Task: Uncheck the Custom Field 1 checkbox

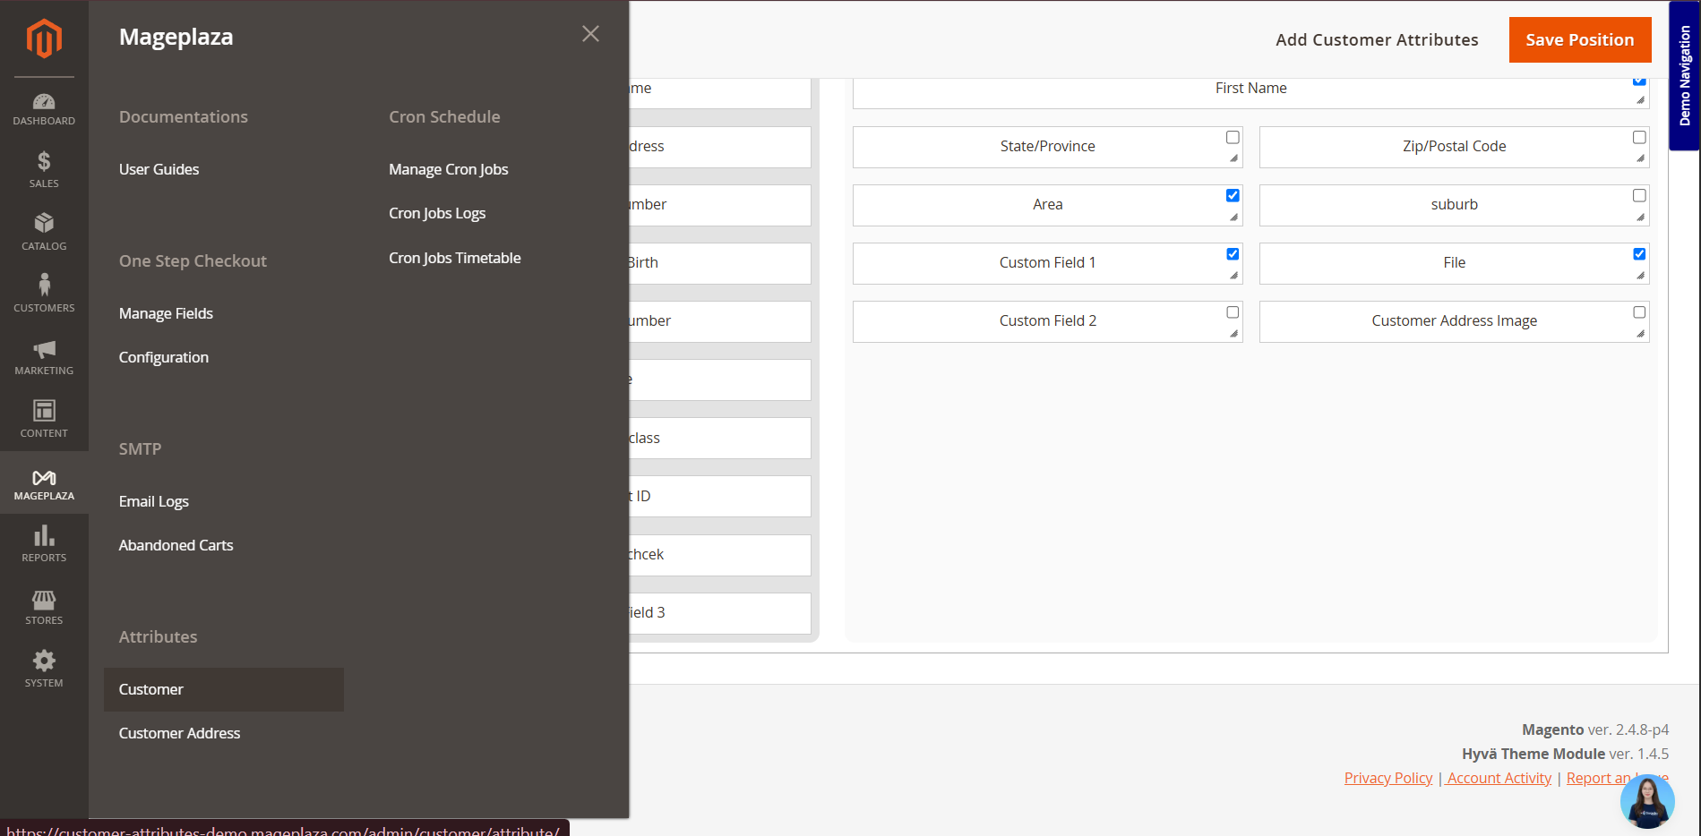Action: [x=1233, y=253]
